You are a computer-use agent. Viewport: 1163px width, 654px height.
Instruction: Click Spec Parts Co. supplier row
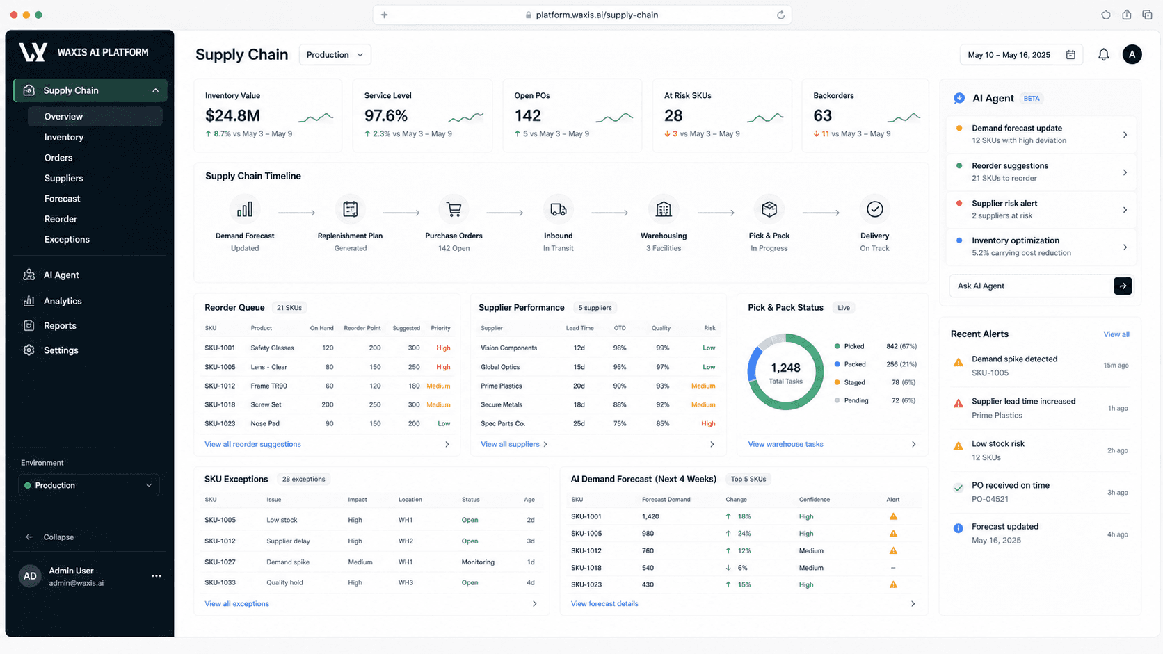[x=598, y=423]
